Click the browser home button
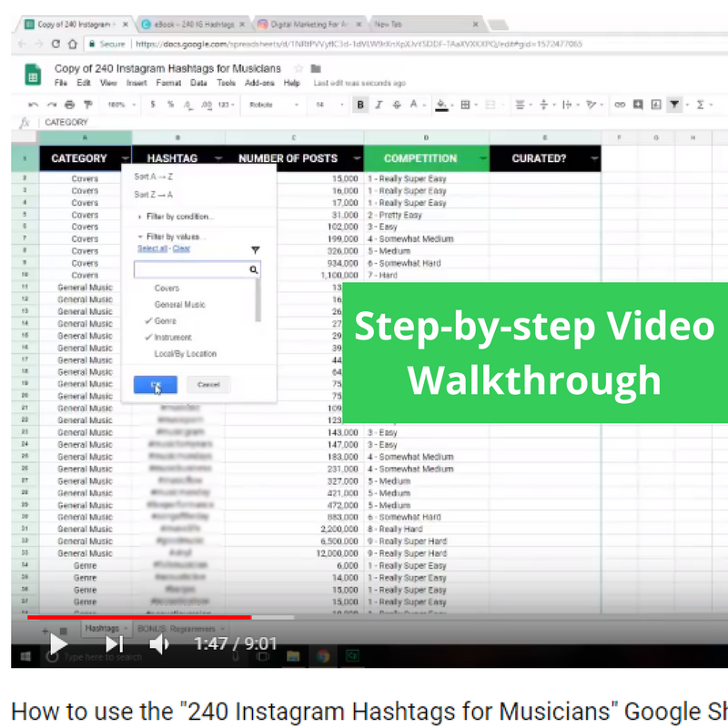728x728 pixels. pos(73,44)
